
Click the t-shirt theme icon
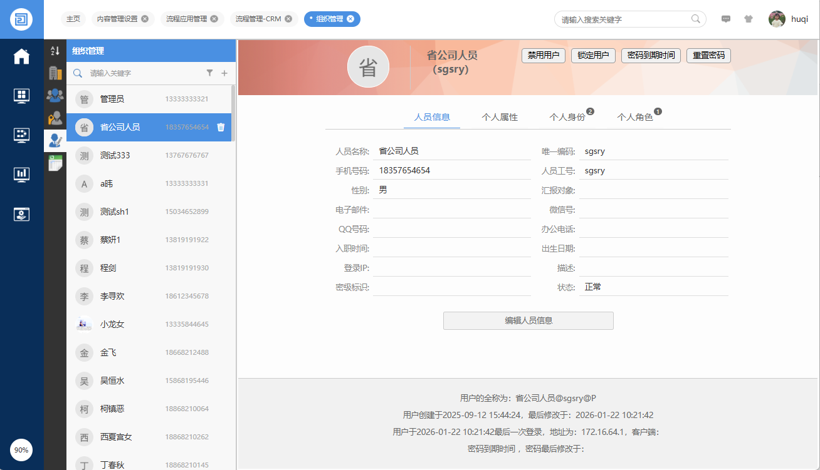[748, 19]
